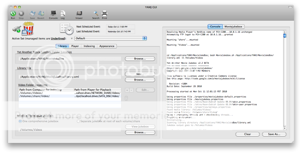Click the Last Scheduled Event date field
This screenshot has height=154, width=302.
point(121,32)
